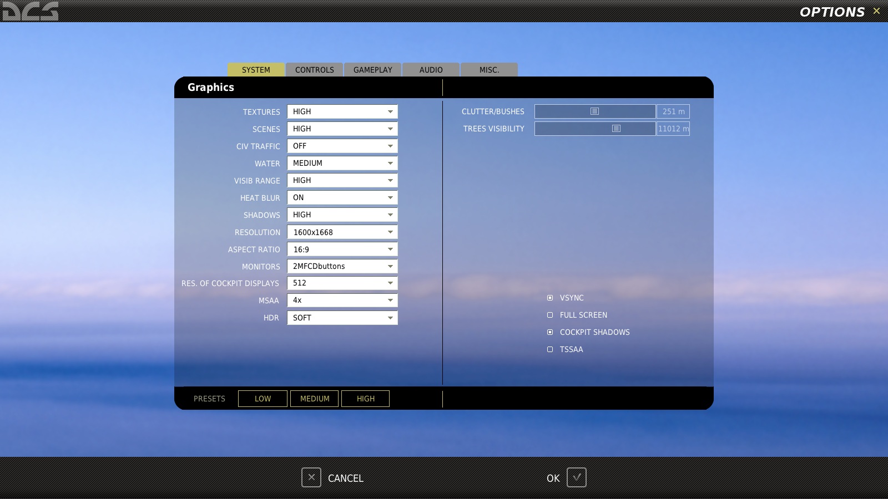Toggle the VSYNC checkbox
This screenshot has height=499, width=888.
point(550,298)
